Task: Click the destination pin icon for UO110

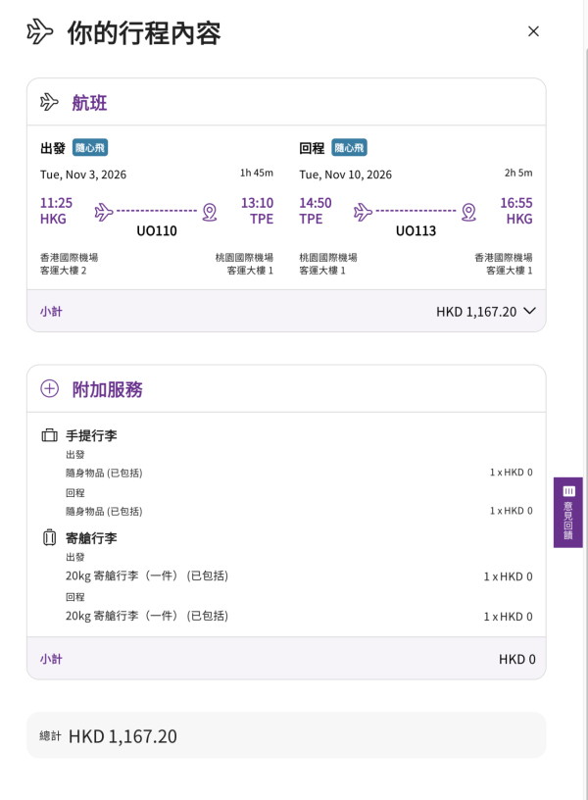Action: click(x=210, y=212)
